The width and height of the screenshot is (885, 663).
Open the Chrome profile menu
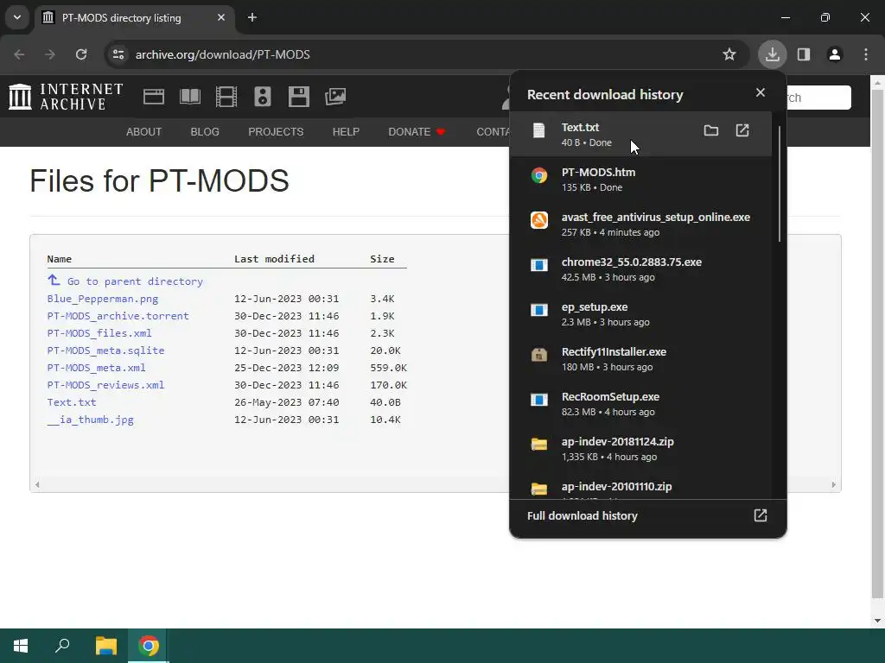coord(834,54)
